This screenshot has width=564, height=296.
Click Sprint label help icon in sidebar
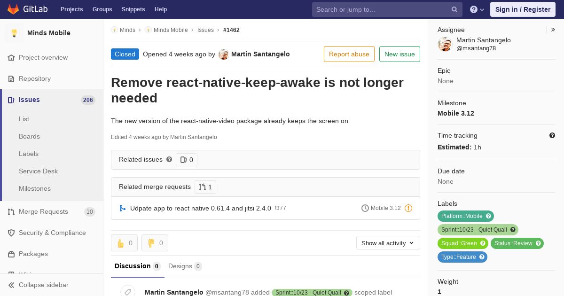pos(513,230)
